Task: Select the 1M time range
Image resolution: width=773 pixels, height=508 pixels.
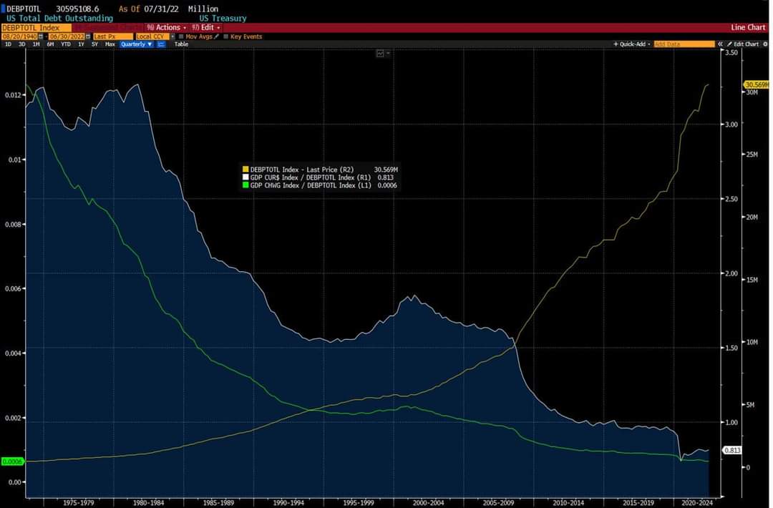Action: (x=37, y=44)
